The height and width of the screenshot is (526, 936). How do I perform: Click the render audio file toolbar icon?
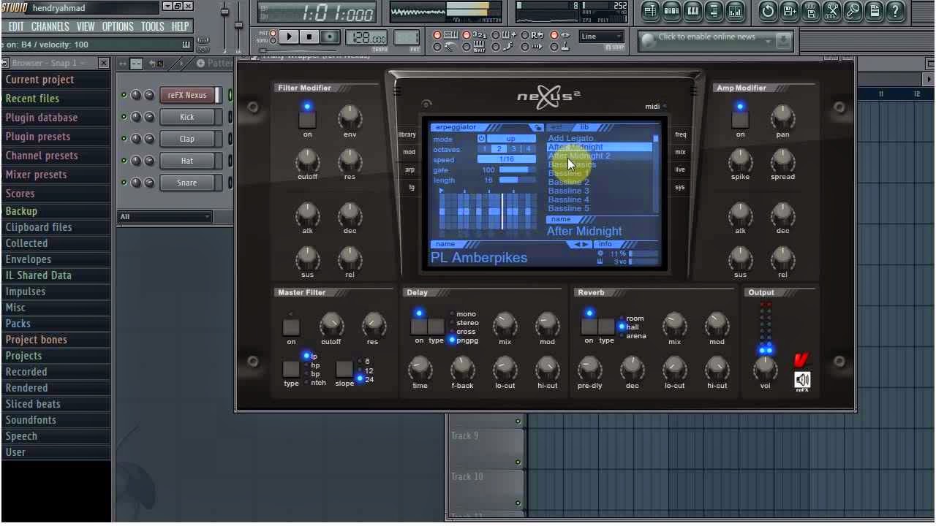coord(810,11)
